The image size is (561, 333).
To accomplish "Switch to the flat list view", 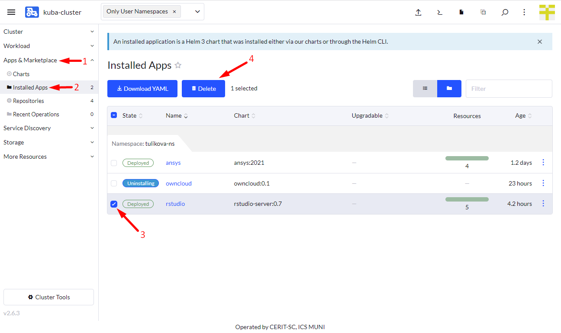I will [x=425, y=88].
